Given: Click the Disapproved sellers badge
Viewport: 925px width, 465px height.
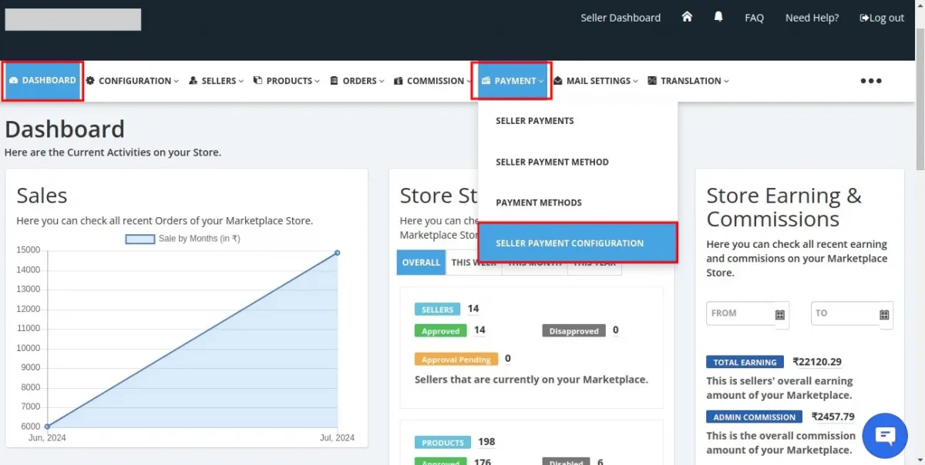Looking at the screenshot, I should point(574,331).
